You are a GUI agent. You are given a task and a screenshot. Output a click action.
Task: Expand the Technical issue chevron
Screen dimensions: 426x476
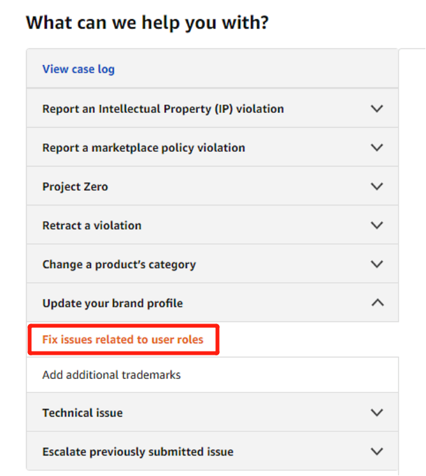(x=377, y=412)
